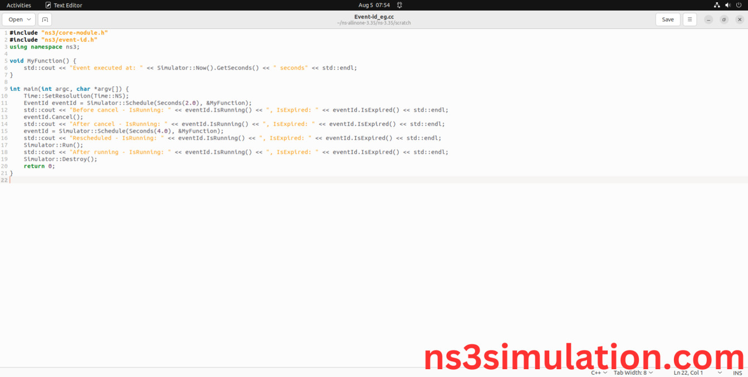Maximize the editor window
The height and width of the screenshot is (377, 748).
click(724, 19)
